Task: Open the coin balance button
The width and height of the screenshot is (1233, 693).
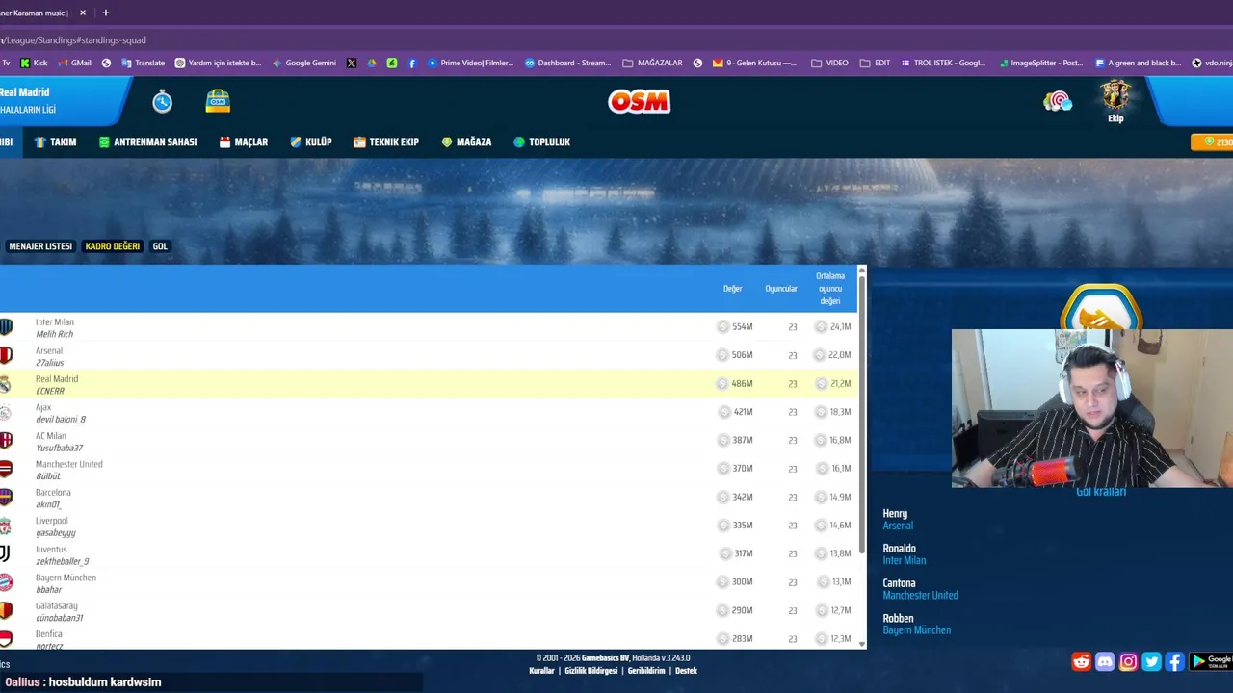Action: 1213,141
